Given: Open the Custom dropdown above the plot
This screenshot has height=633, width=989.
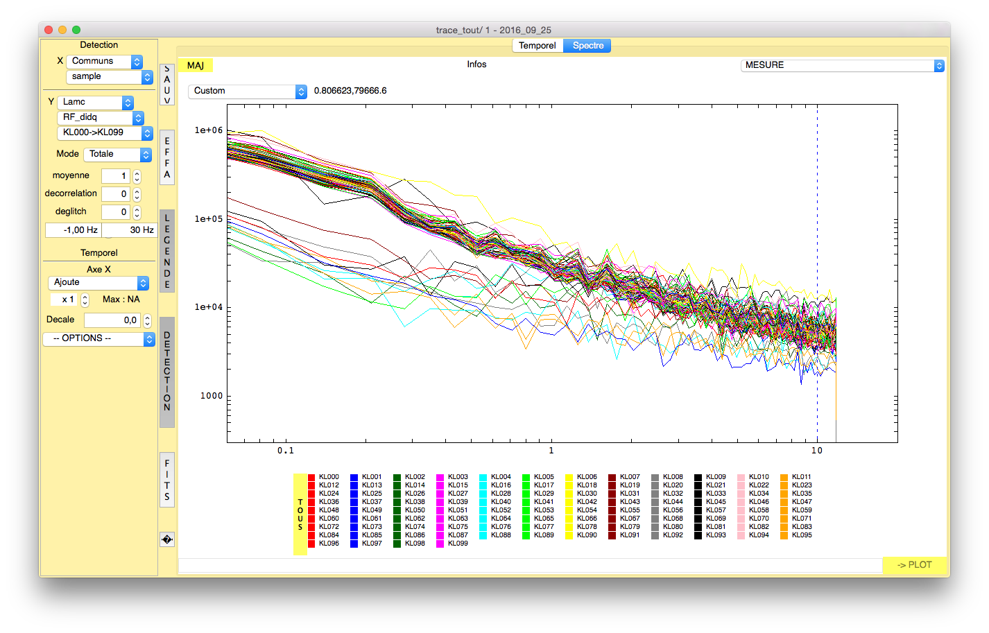Looking at the screenshot, I should [x=248, y=91].
